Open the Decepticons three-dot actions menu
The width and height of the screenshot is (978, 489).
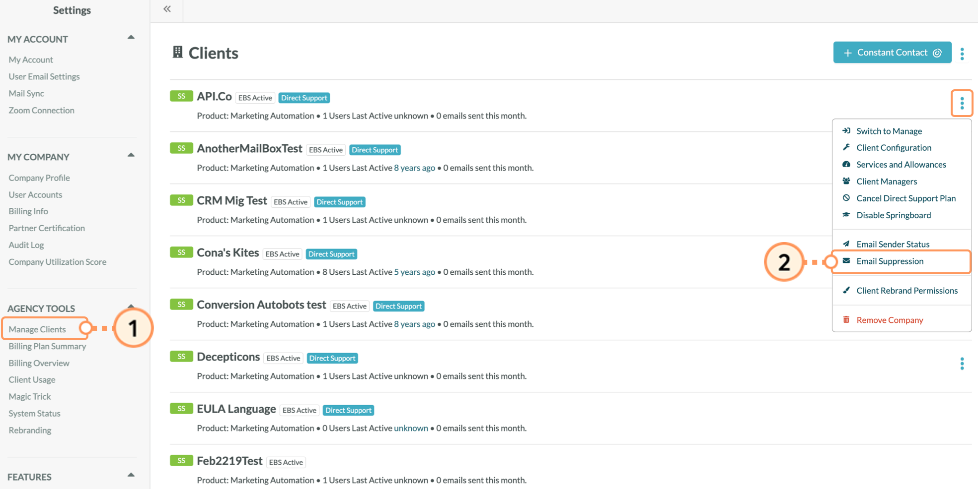[962, 364]
